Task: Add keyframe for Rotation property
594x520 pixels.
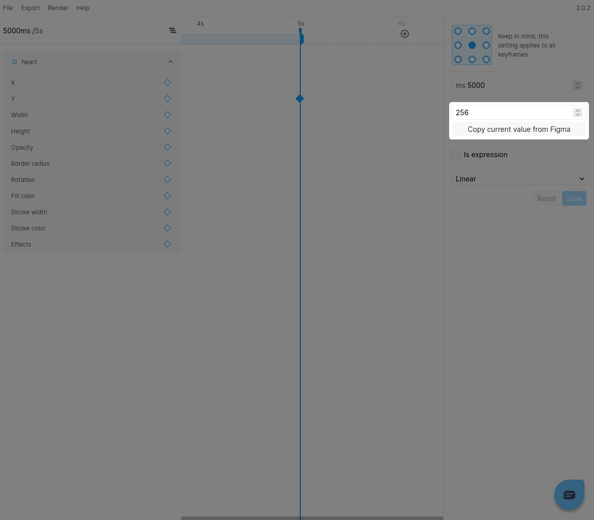Action: [168, 179]
